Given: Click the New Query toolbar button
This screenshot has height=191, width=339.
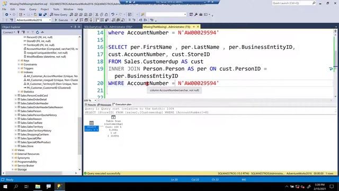Looking at the screenshot, I should click(59, 14).
